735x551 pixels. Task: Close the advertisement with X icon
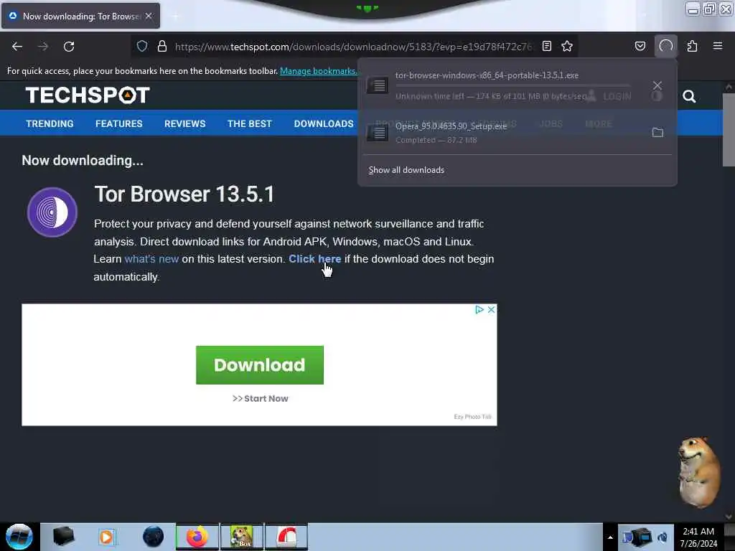click(x=491, y=310)
